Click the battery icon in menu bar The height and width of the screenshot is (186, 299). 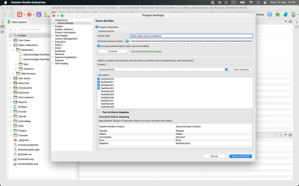click(242, 3)
